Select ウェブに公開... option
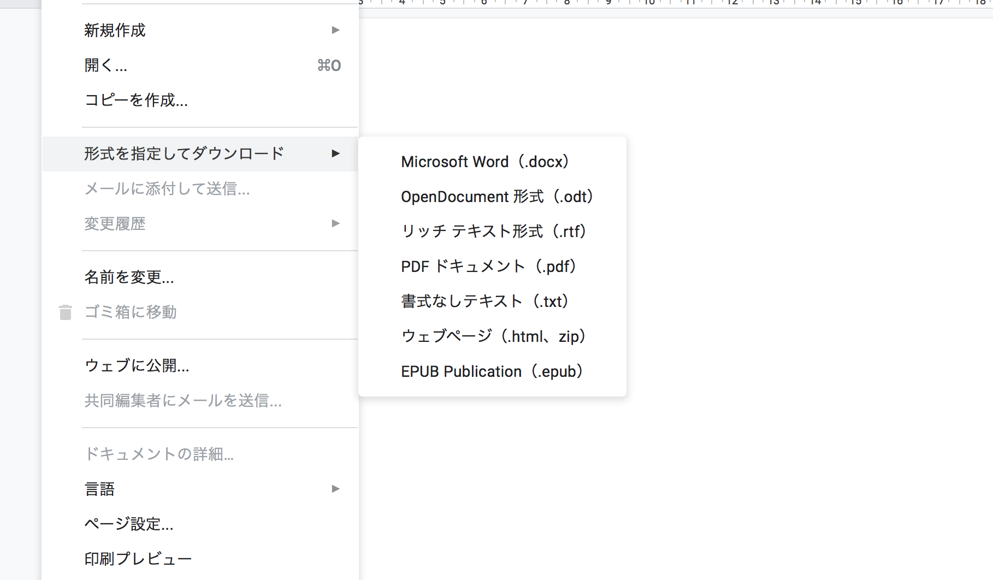This screenshot has height=580, width=993. [200, 366]
